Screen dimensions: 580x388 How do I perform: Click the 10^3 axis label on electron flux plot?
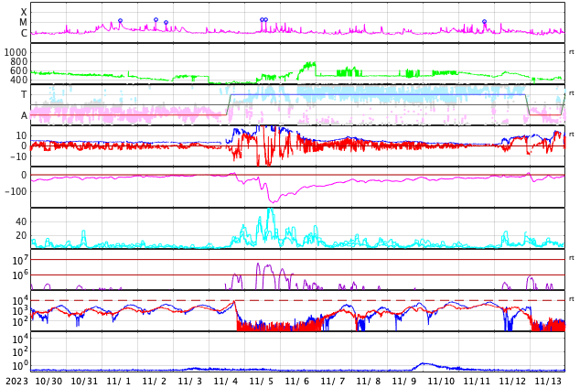coord(20,311)
